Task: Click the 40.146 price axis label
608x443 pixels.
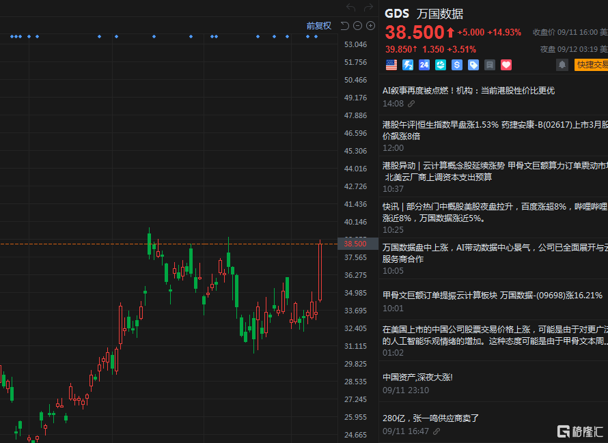Action: click(355, 222)
